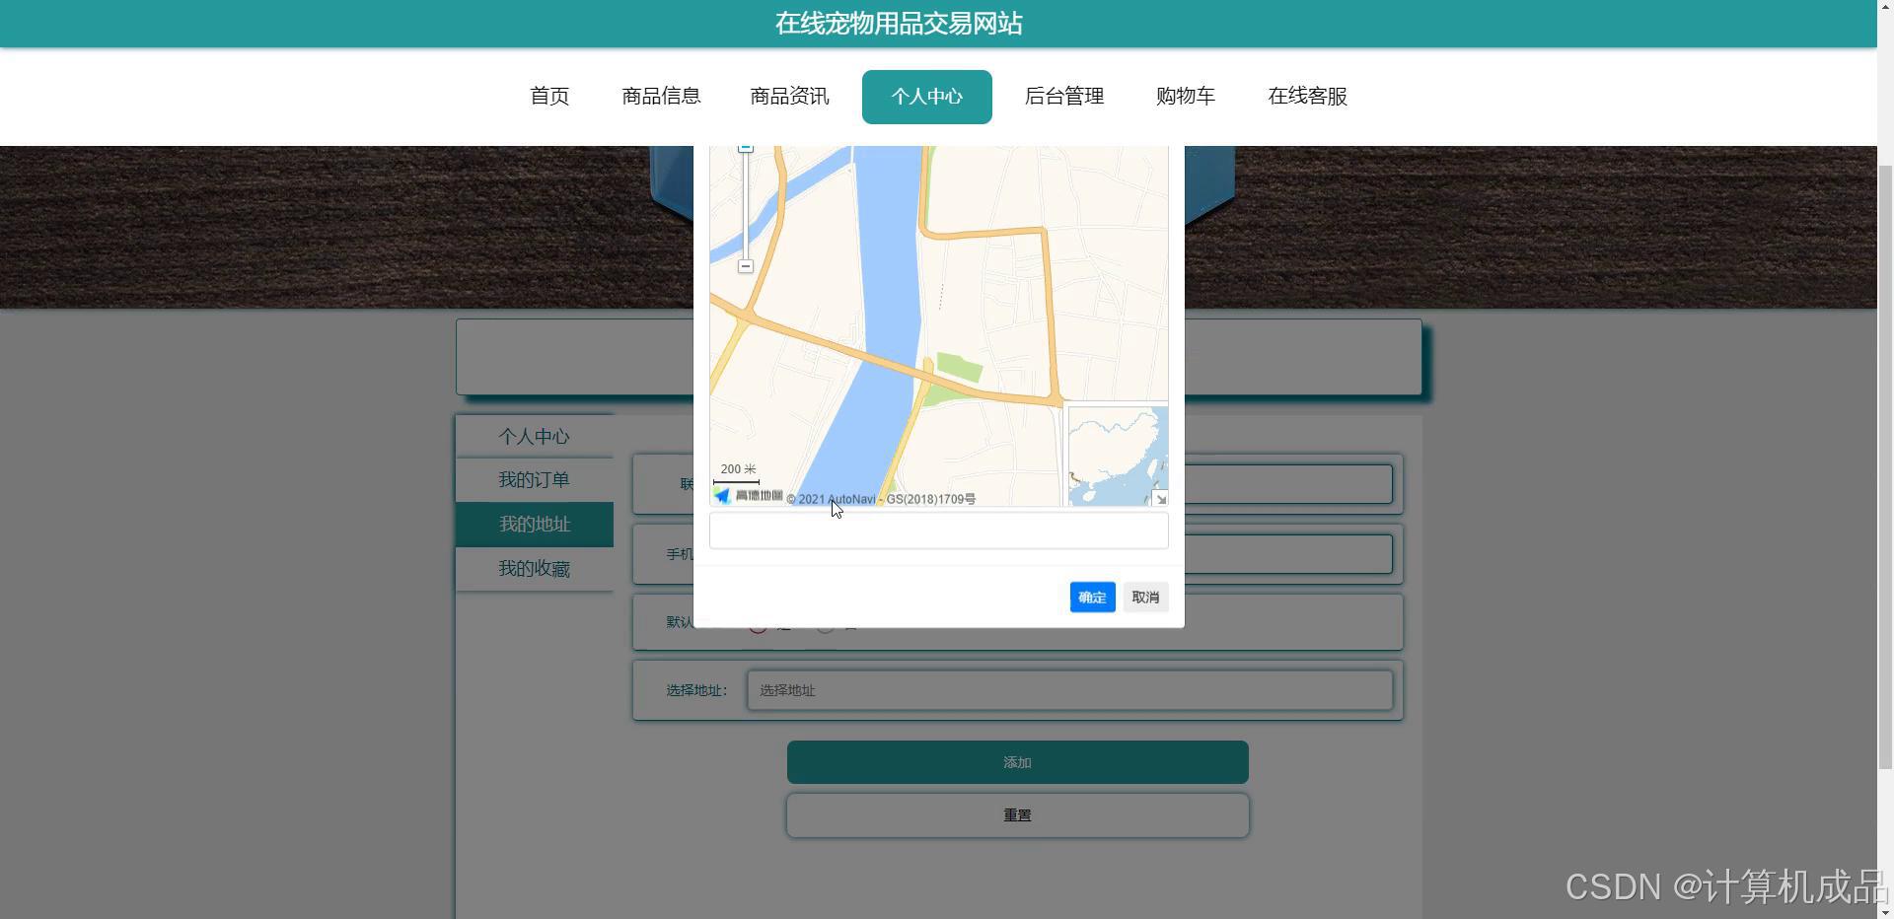Cancel the map dialog with 取消
The image size is (1894, 919).
pos(1145,597)
